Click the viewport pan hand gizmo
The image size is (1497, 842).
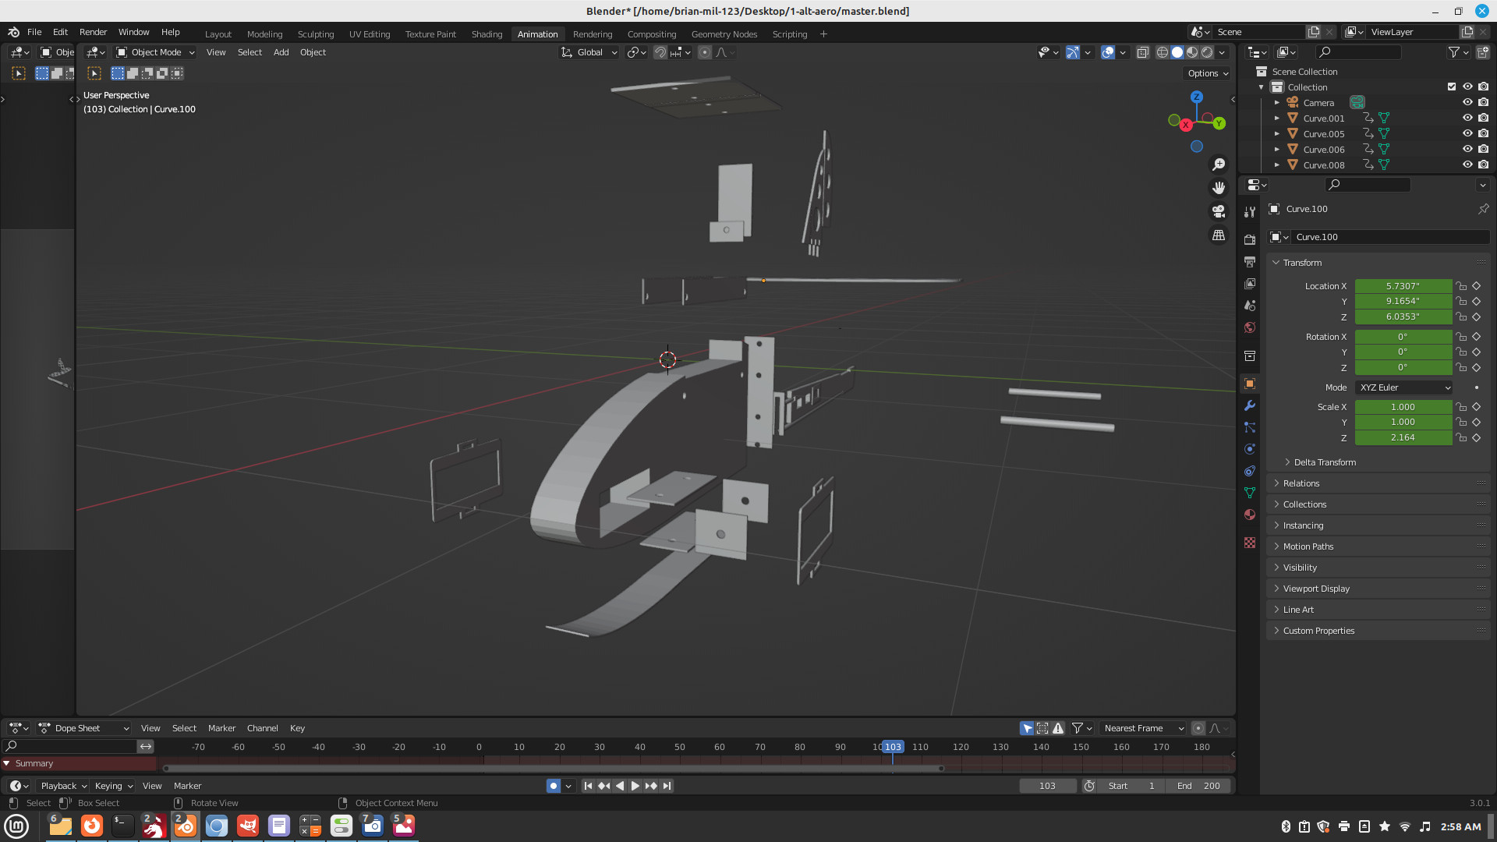tap(1219, 188)
